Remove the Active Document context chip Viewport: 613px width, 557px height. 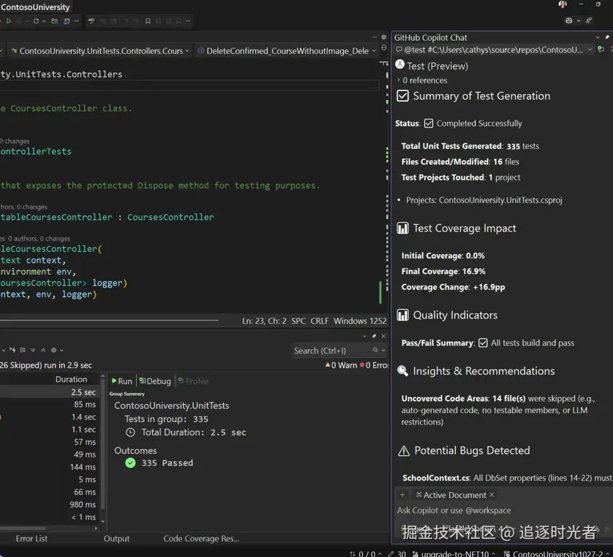point(492,495)
